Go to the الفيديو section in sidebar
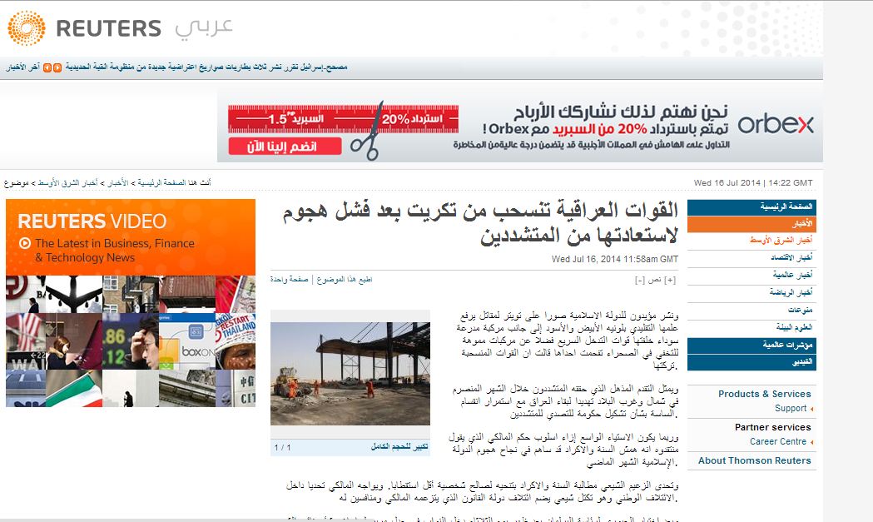The width and height of the screenshot is (873, 522). tap(800, 361)
